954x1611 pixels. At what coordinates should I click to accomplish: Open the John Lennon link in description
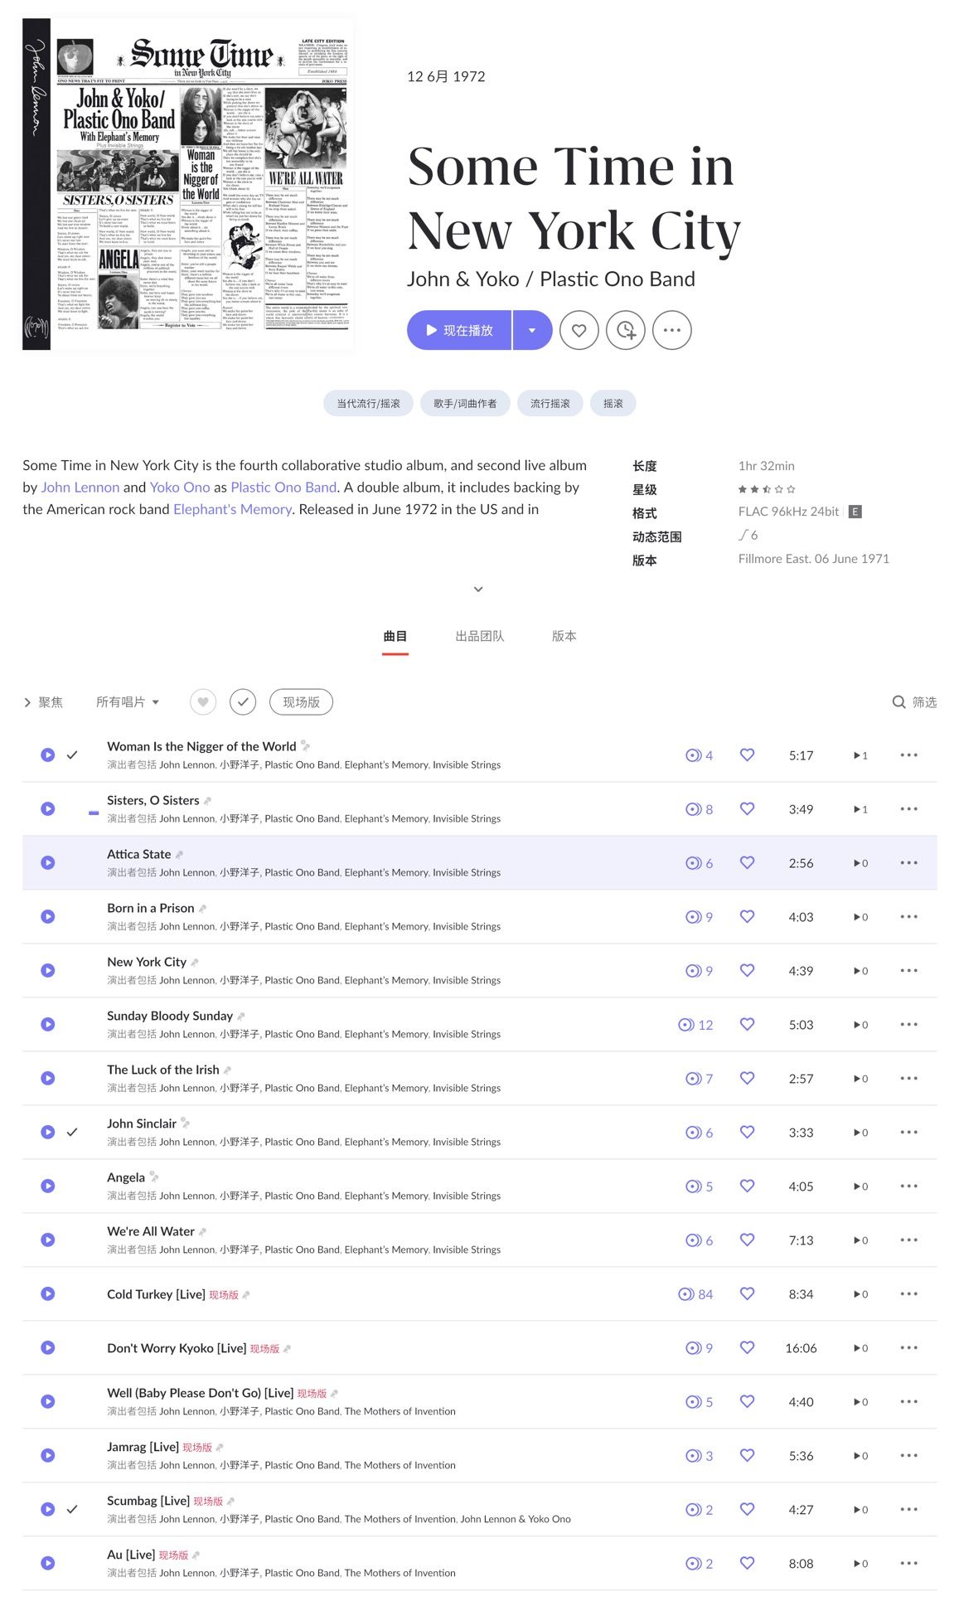[x=80, y=488]
